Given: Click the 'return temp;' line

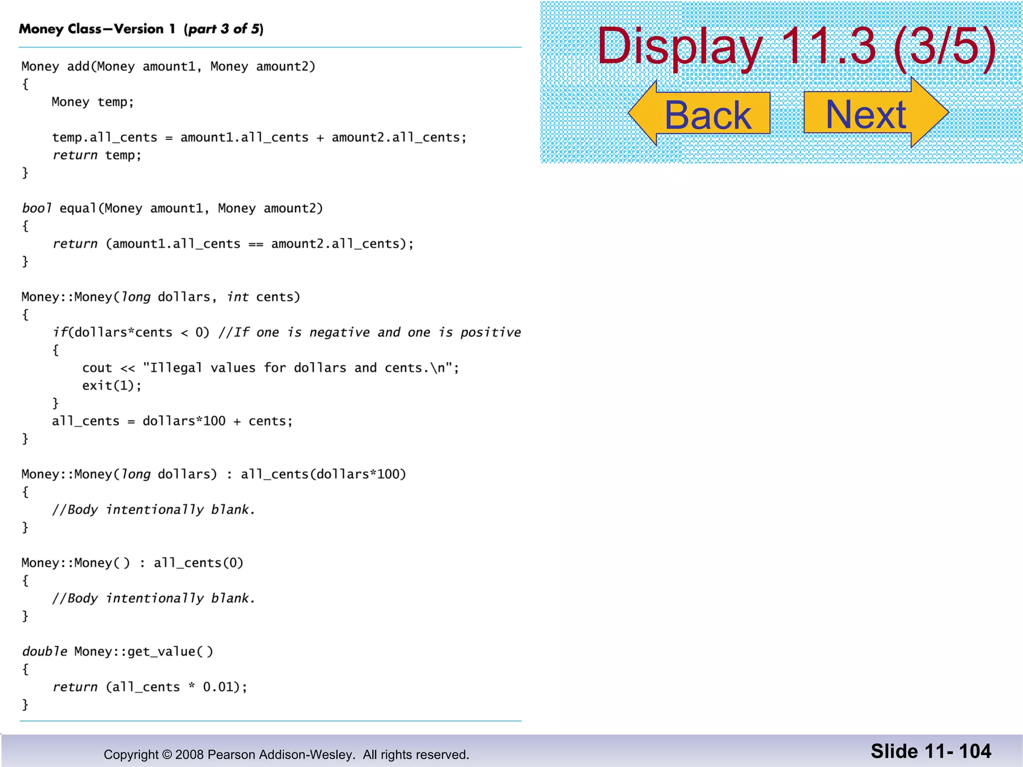Looking at the screenshot, I should point(97,155).
